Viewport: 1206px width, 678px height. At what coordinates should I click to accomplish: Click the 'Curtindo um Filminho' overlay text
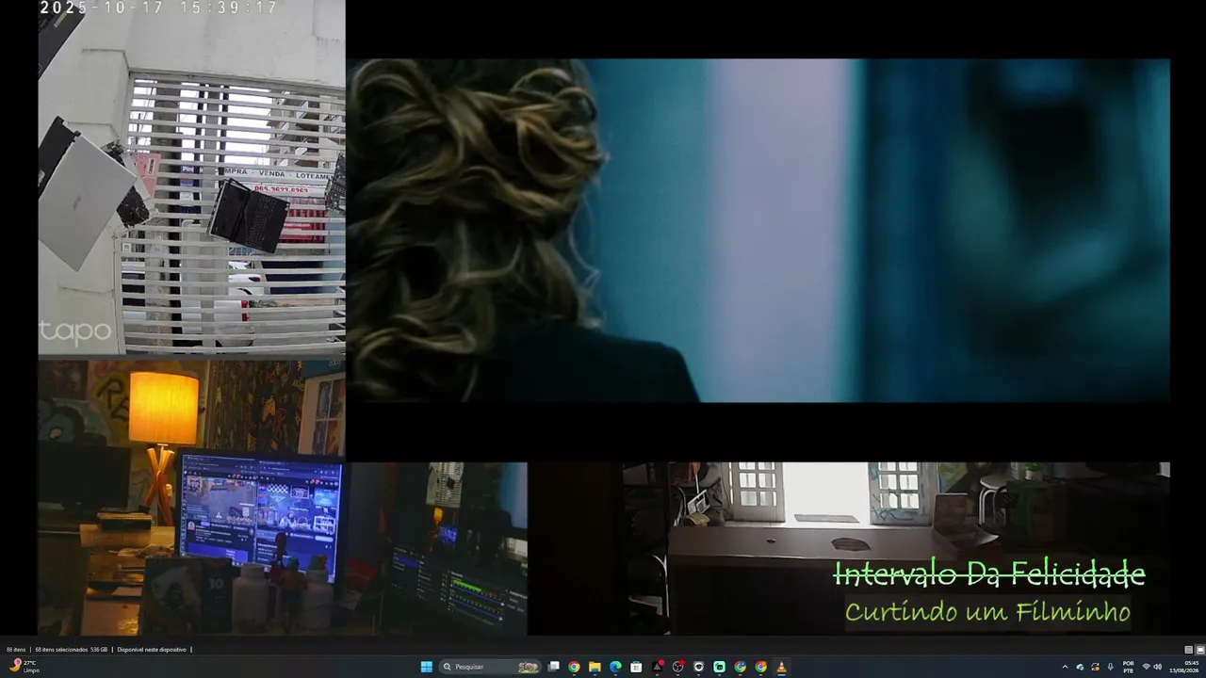[x=987, y=612]
